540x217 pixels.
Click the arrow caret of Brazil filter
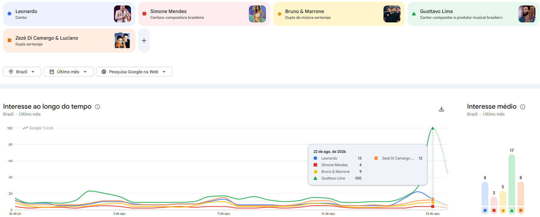[x=33, y=72]
